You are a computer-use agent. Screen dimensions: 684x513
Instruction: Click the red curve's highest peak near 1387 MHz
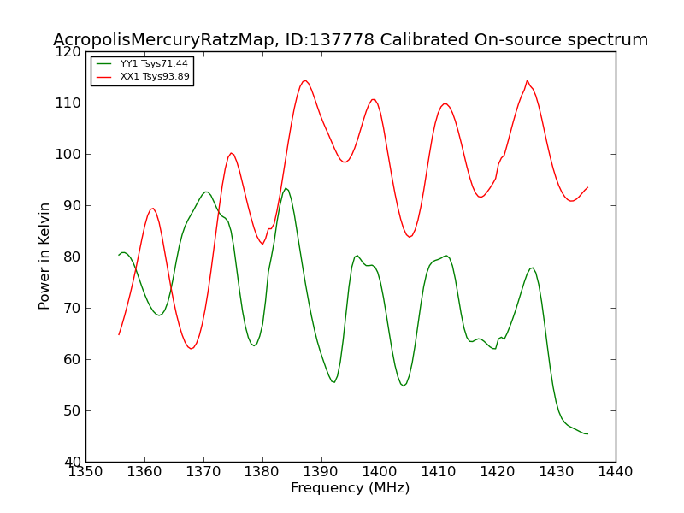[305, 80]
